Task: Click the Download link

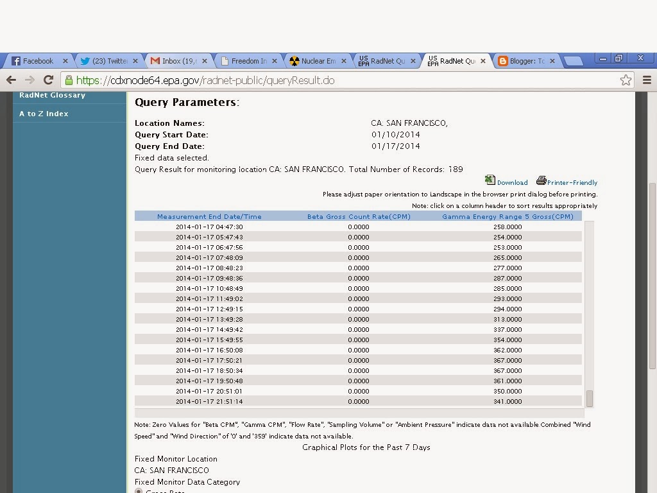Action: [x=513, y=182]
